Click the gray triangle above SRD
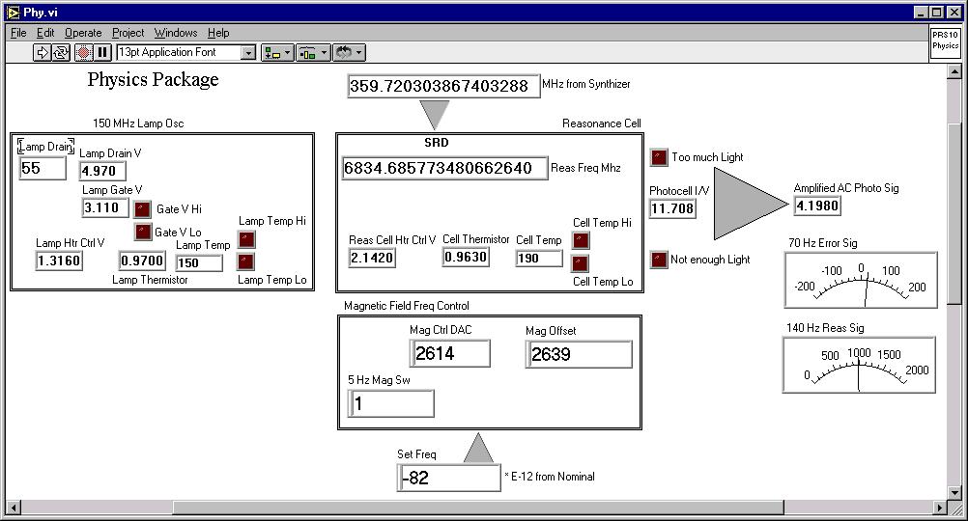The image size is (968, 521). (x=435, y=114)
